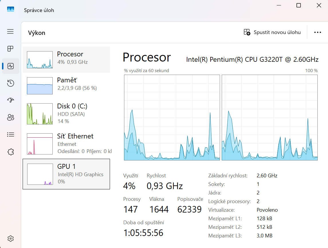Select the Procesor performance panel

click(66, 59)
